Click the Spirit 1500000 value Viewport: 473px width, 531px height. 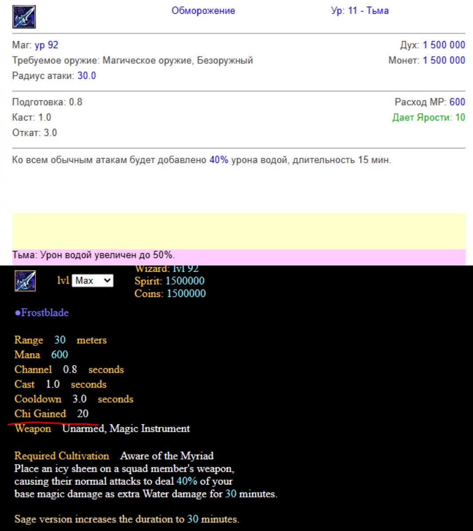185,281
